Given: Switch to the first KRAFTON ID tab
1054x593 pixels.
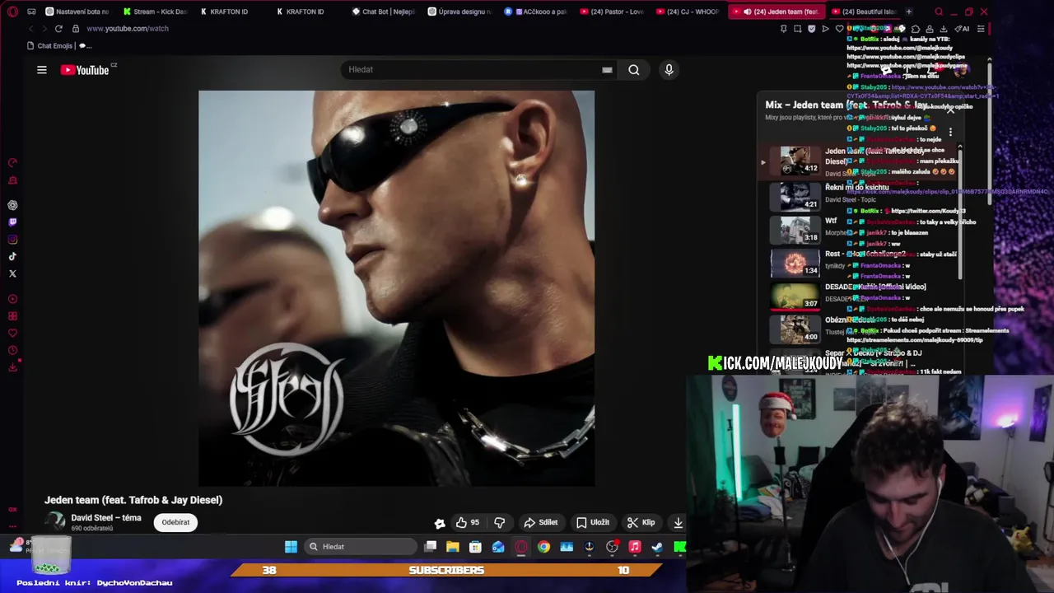Looking at the screenshot, I should 223,12.
